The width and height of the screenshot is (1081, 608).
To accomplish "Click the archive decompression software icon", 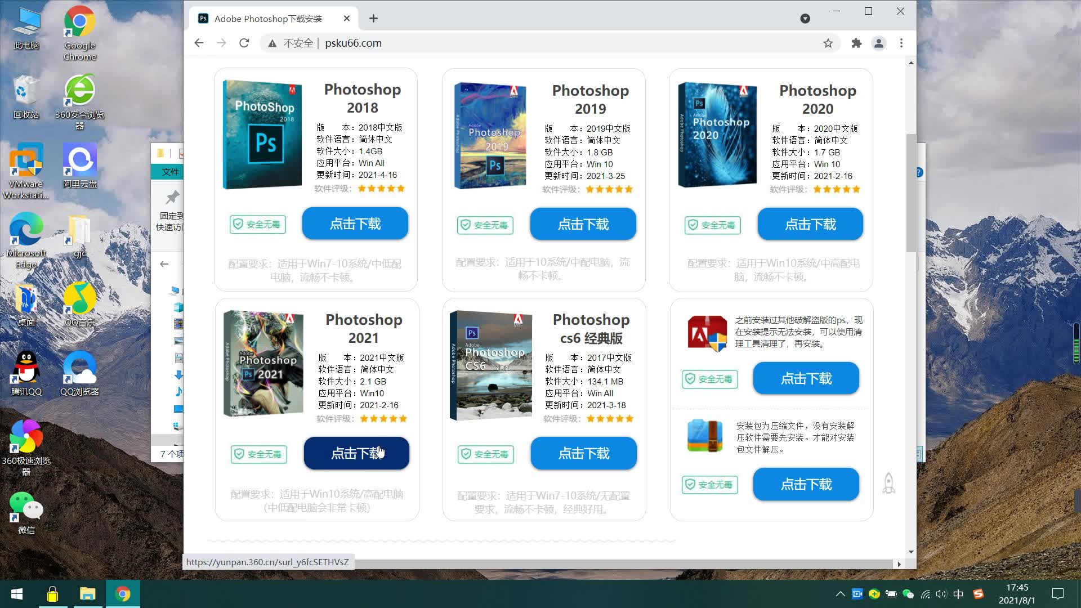I will click(705, 435).
